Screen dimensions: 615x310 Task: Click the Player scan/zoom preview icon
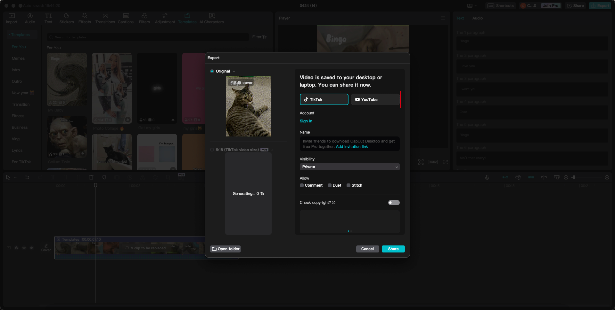pos(421,162)
